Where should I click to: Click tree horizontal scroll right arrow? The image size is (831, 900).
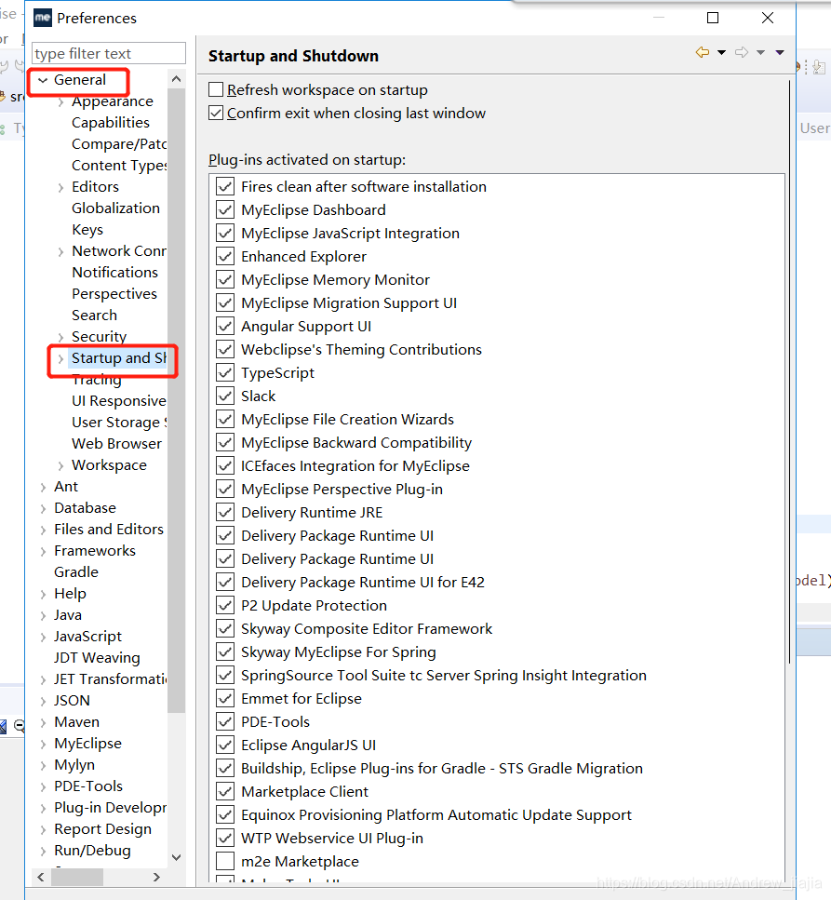click(x=156, y=877)
